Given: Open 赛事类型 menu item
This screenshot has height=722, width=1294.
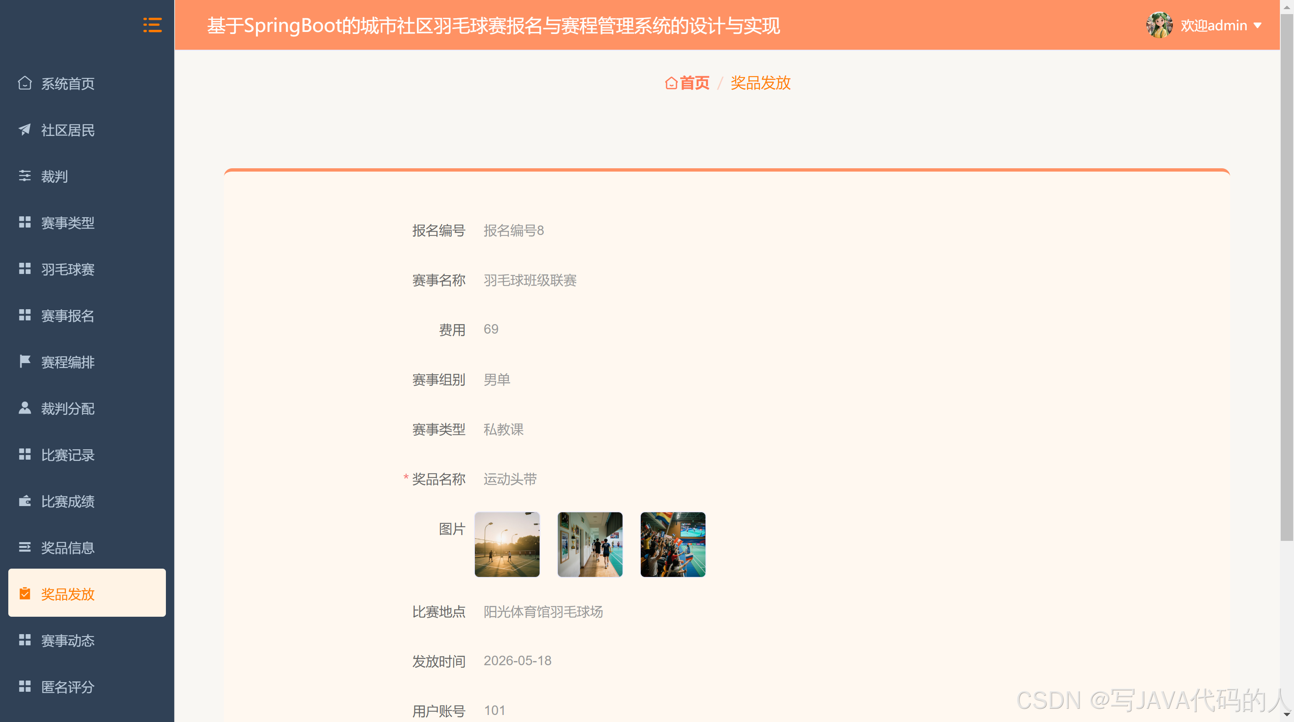Looking at the screenshot, I should [x=87, y=223].
